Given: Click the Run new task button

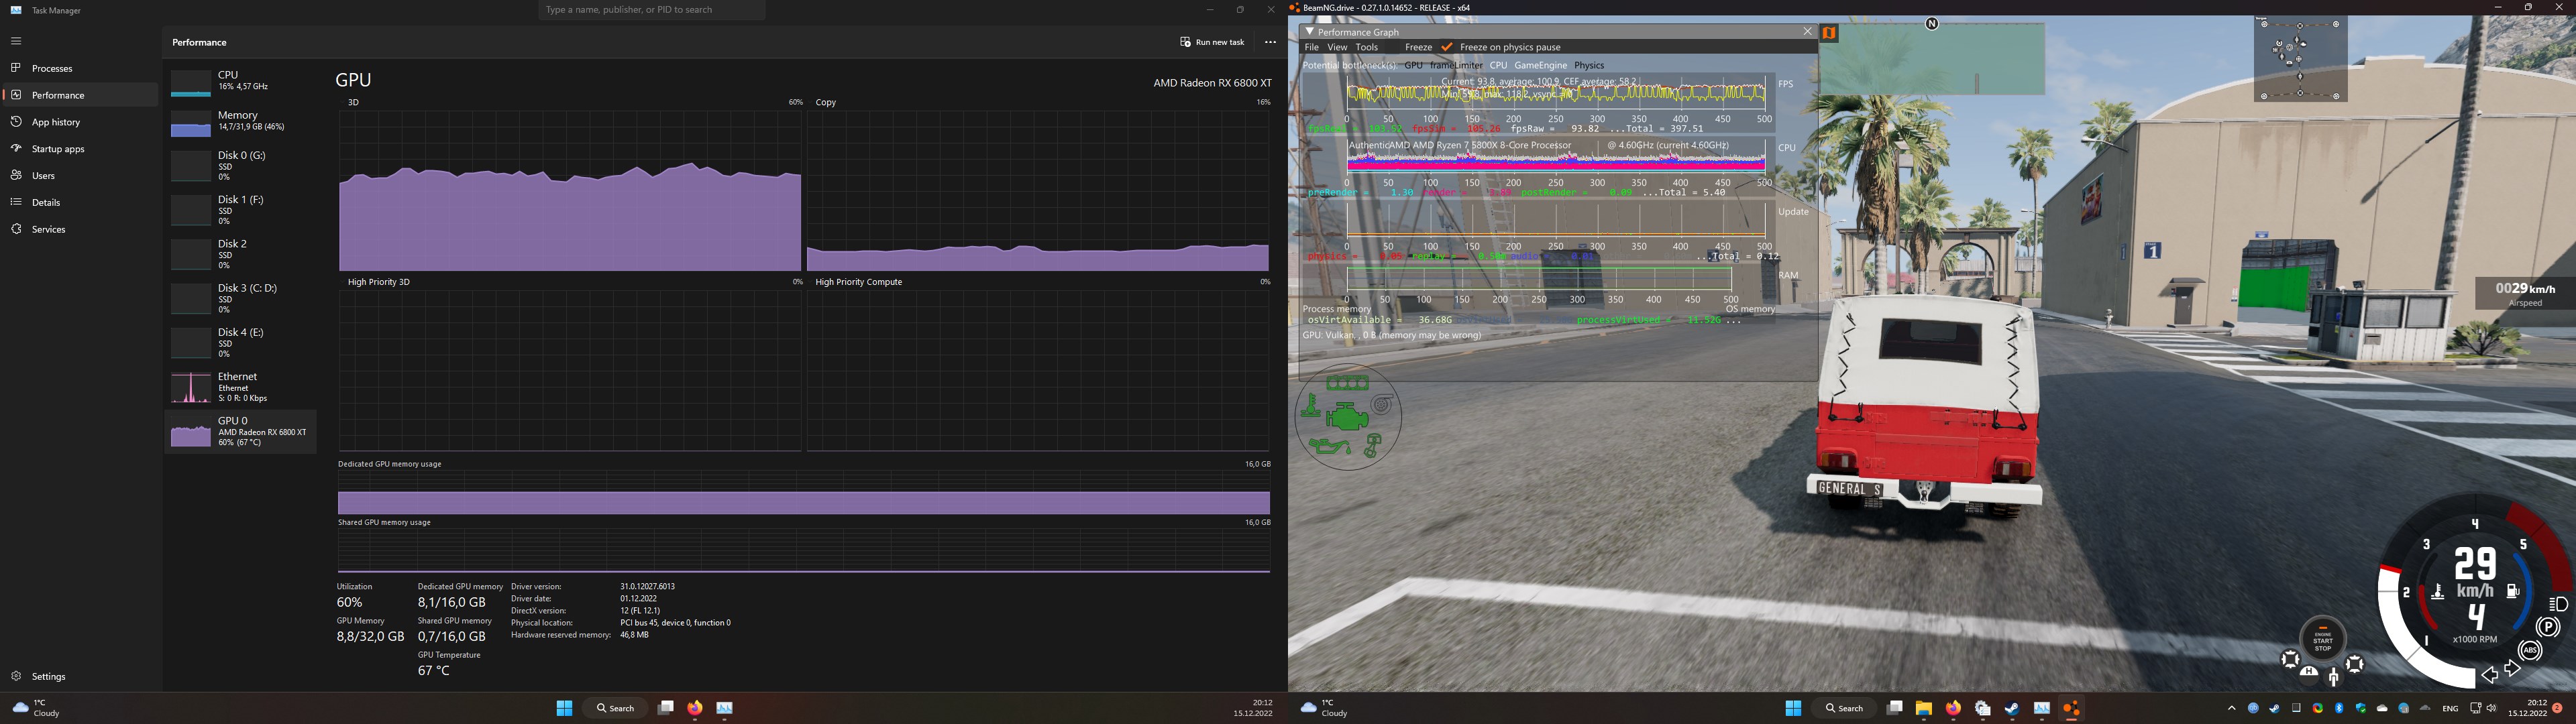Looking at the screenshot, I should coord(1212,42).
